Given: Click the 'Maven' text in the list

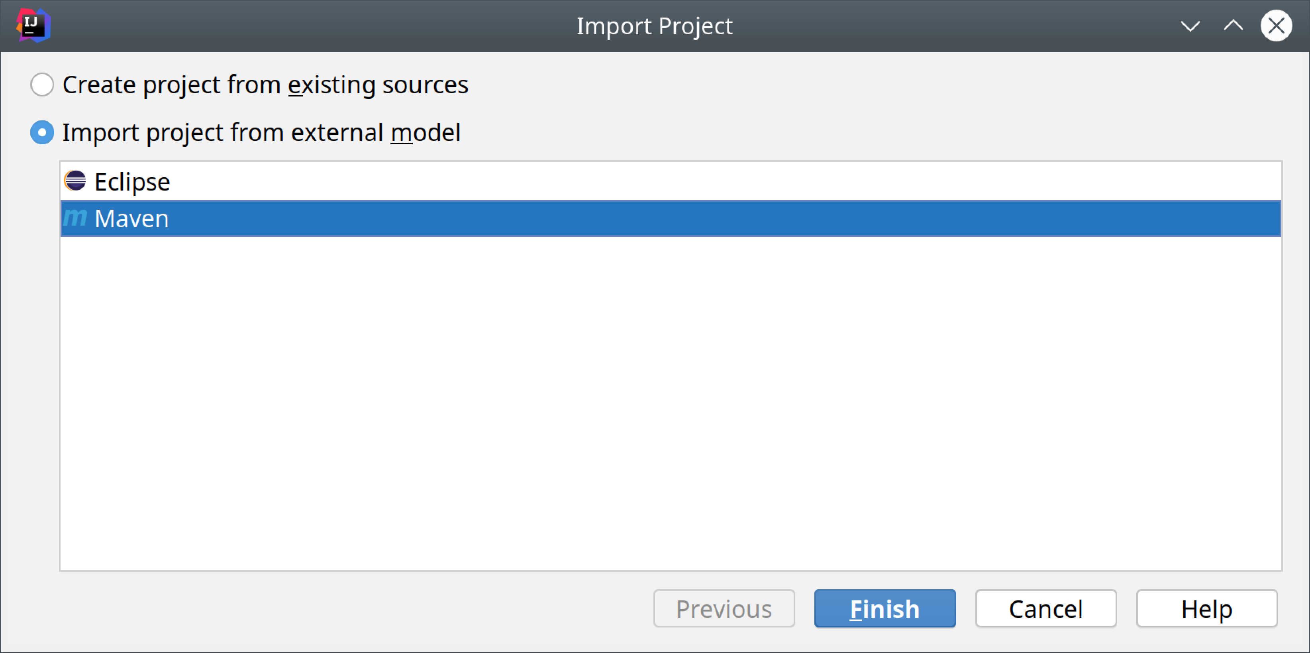Looking at the screenshot, I should click(131, 219).
